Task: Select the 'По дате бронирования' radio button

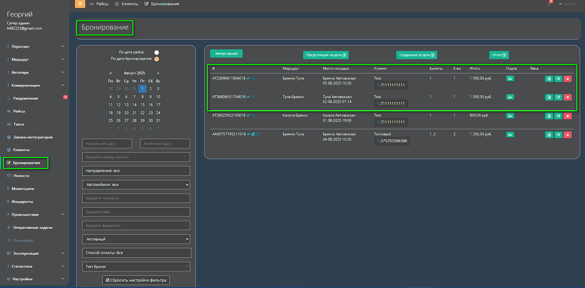Action: [156, 59]
